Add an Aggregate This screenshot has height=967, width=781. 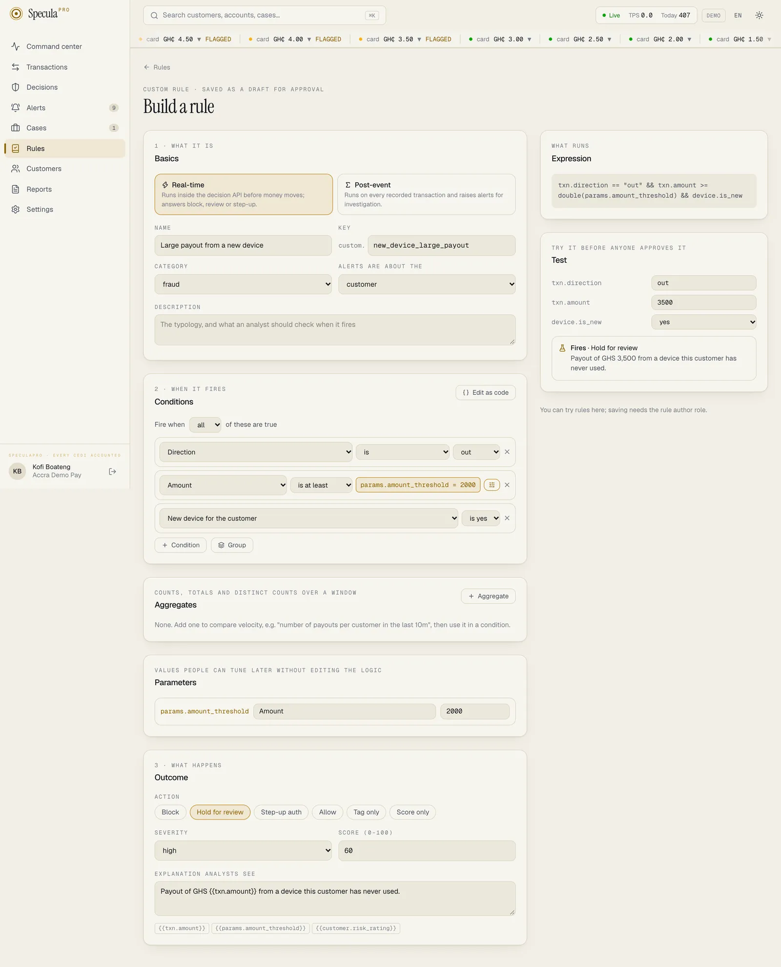coord(488,596)
